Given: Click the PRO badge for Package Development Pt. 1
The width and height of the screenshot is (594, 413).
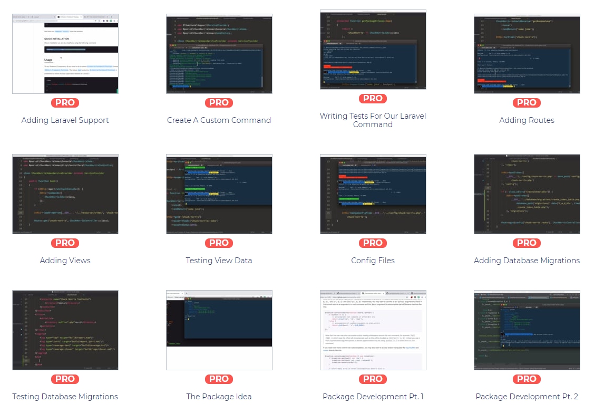Looking at the screenshot, I should click(x=373, y=379).
